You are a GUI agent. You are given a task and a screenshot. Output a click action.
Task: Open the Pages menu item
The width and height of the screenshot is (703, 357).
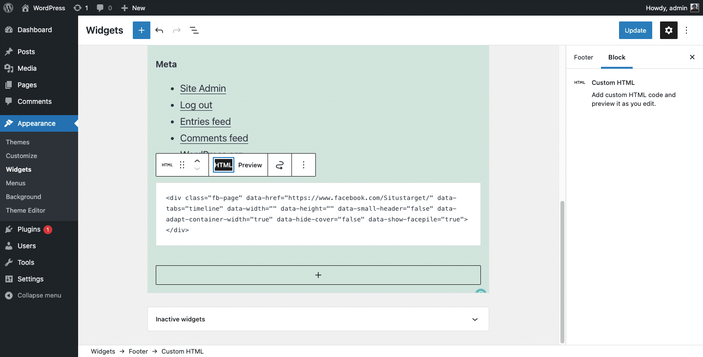pyautogui.click(x=39, y=85)
